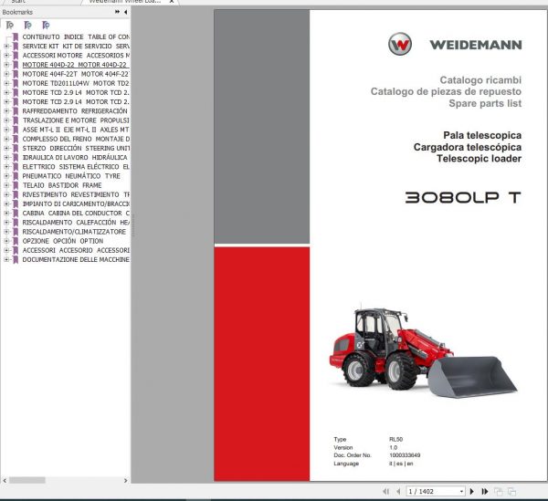Jump to the last page arrow
Screen dimensions: 548x501
click(485, 492)
